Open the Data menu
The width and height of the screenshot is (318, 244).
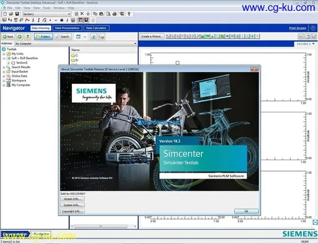click(37, 8)
